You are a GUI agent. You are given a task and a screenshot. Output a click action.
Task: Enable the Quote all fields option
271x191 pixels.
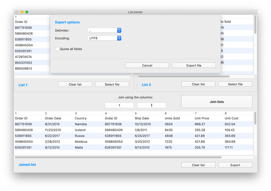[57, 49]
